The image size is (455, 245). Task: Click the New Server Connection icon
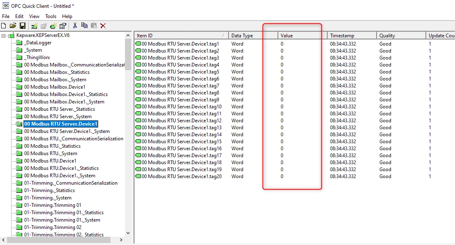pyautogui.click(x=35, y=26)
